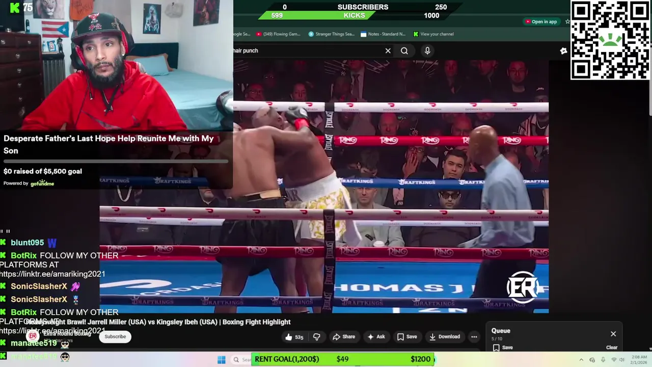Open the Extra Round Boxing channel avatar
This screenshot has height=367, width=652.
click(x=33, y=336)
